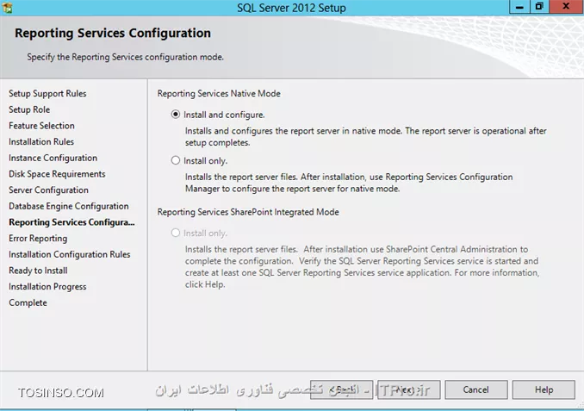Maximize the setup window

[x=539, y=7]
